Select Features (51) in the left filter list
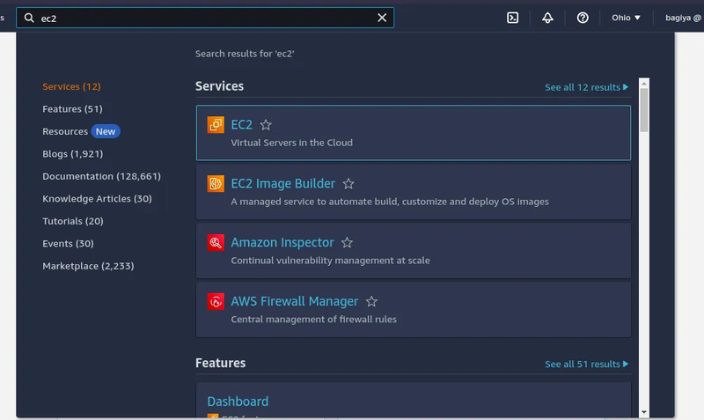 (72, 109)
